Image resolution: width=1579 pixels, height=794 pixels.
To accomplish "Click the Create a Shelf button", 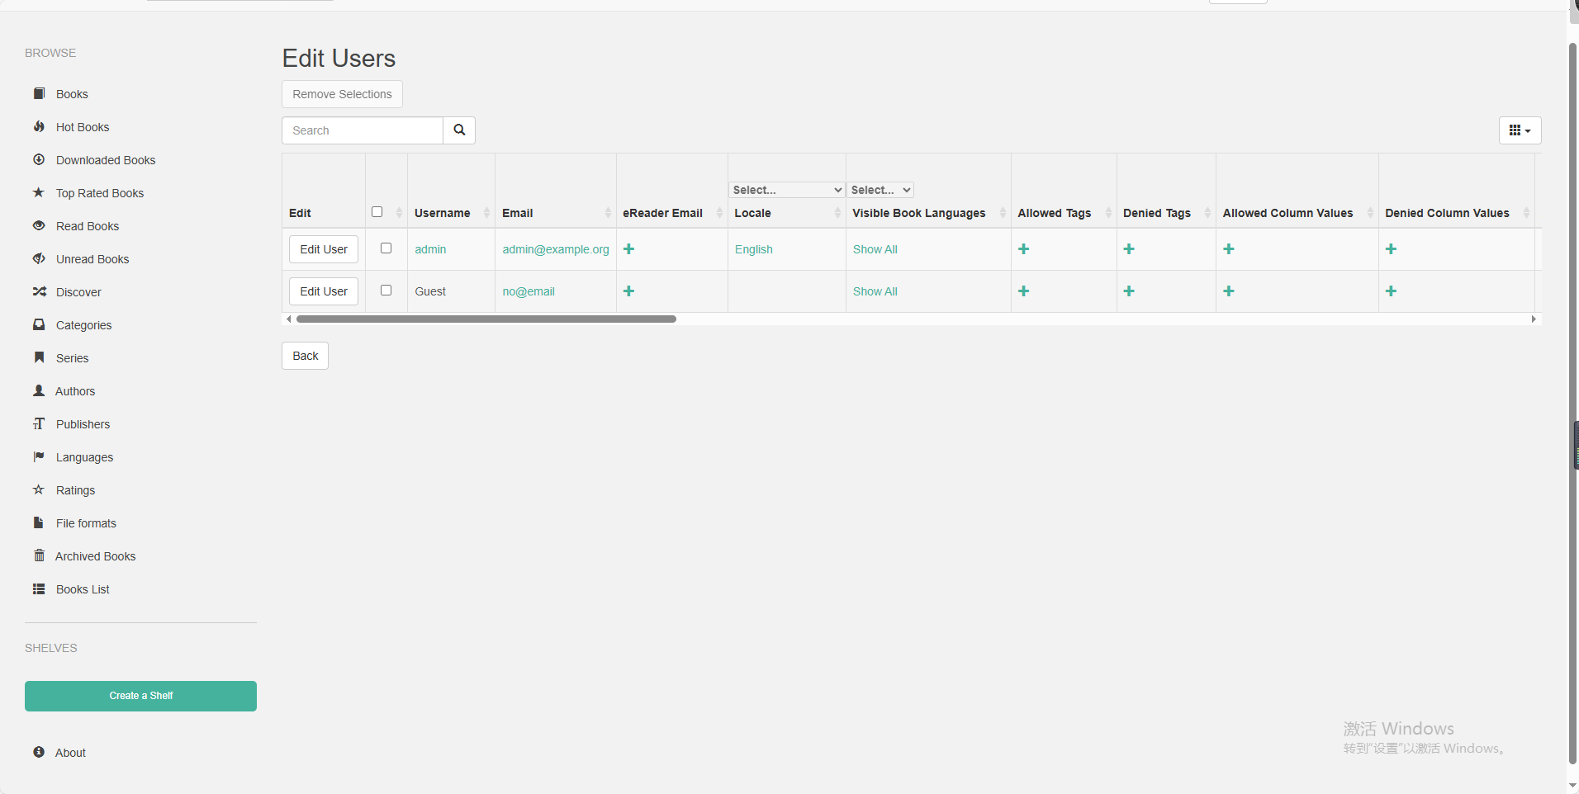I will (x=140, y=696).
